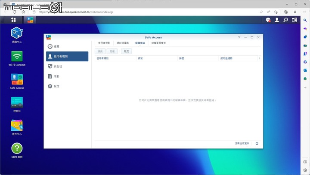
Task: Click the Safe Access taskbar button in SRM
Action: [x=30, y=20]
